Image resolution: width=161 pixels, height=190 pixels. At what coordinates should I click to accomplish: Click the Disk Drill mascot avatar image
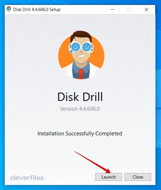81,55
